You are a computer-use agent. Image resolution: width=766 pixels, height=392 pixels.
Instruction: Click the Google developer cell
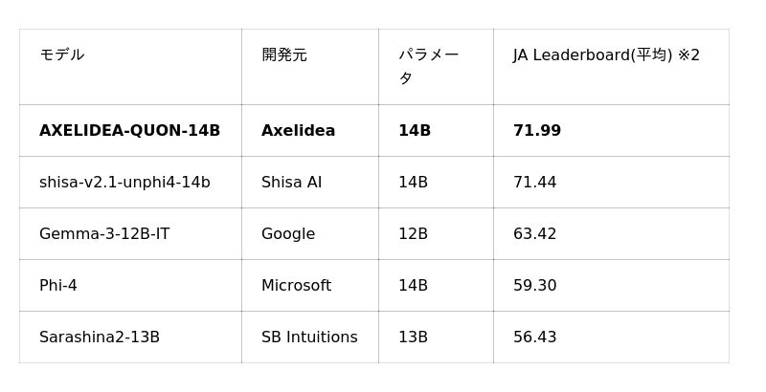288,234
